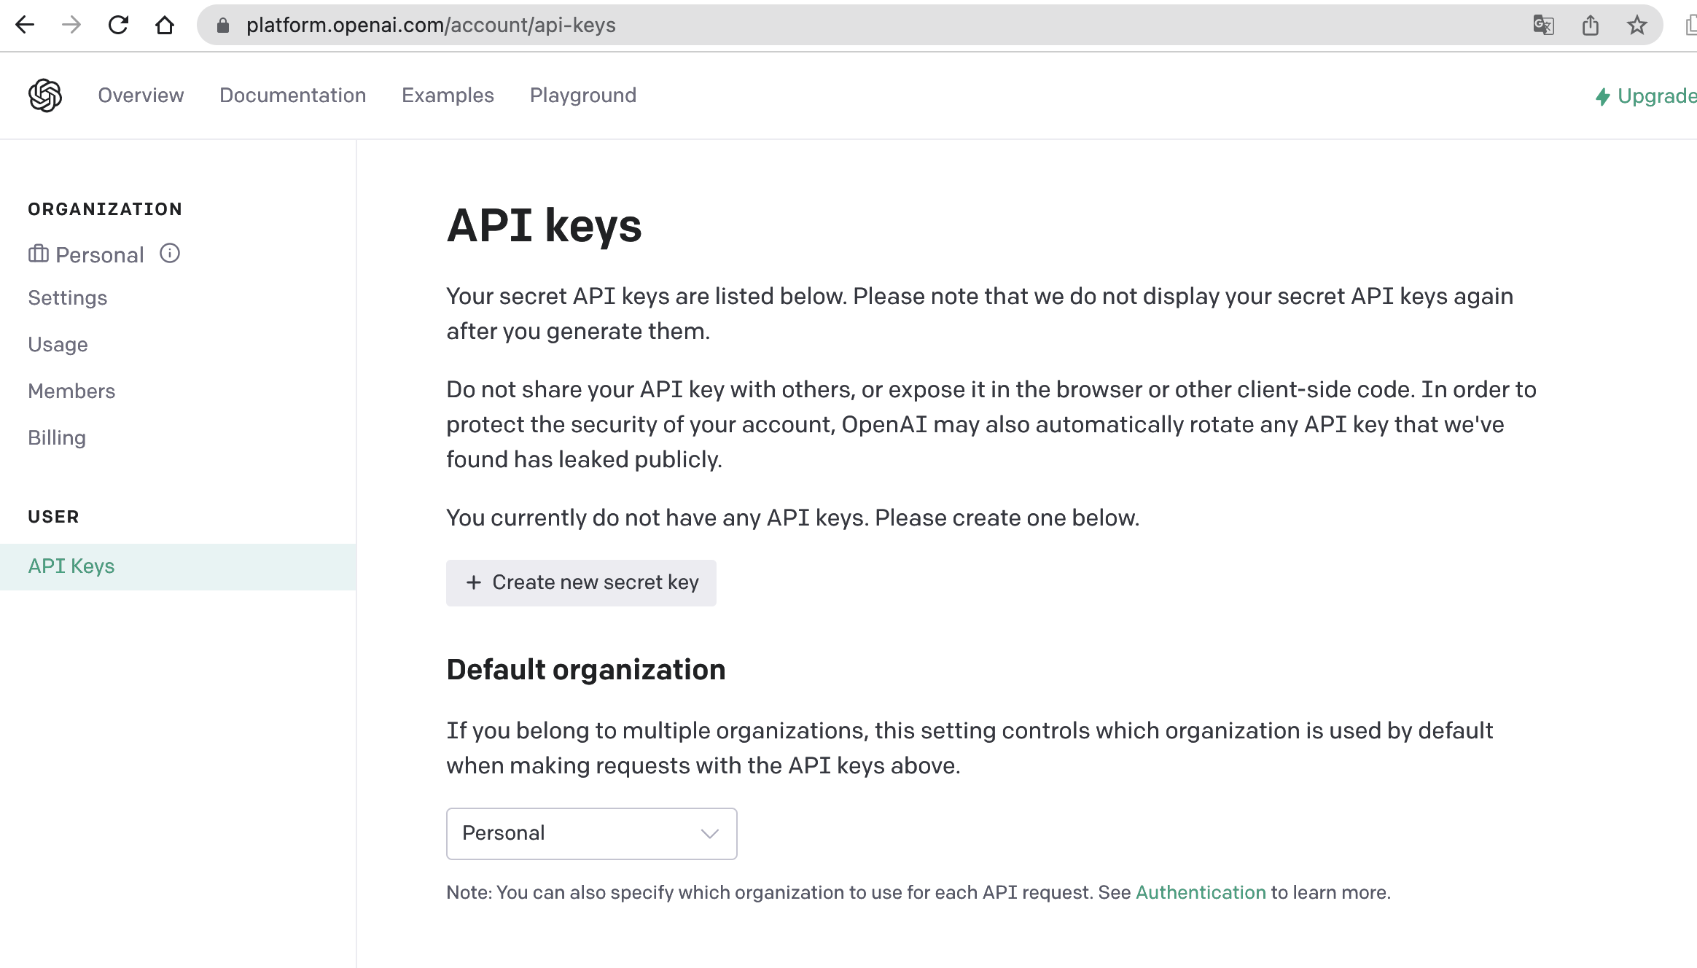This screenshot has width=1697, height=968.
Task: Click the browser back arrow
Action: [x=25, y=25]
